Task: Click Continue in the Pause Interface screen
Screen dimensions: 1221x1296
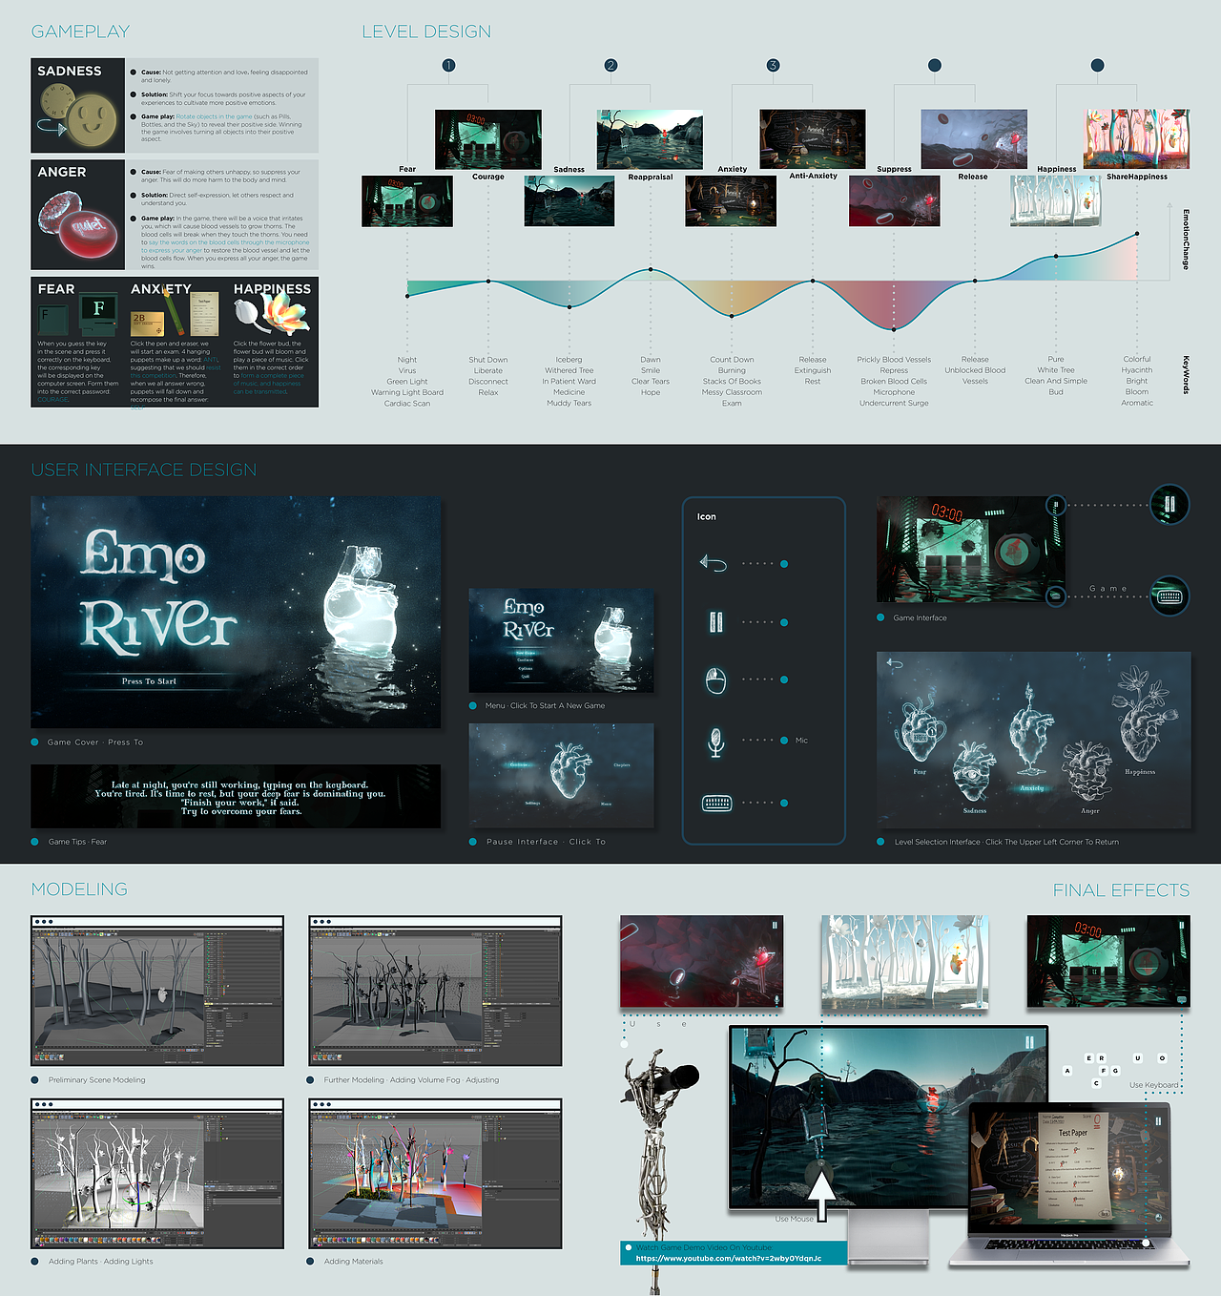Action: click(x=519, y=765)
